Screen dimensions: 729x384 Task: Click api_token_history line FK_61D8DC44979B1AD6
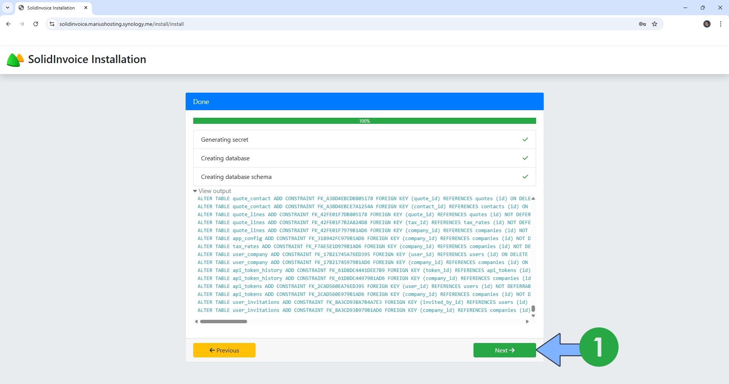tap(364, 278)
